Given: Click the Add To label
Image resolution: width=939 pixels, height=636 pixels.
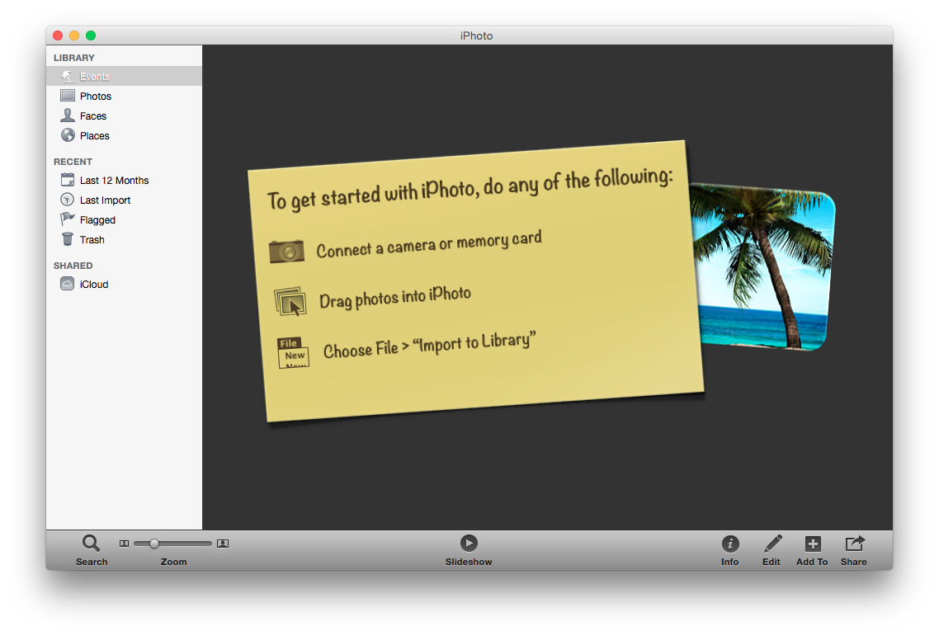Looking at the screenshot, I should (812, 562).
